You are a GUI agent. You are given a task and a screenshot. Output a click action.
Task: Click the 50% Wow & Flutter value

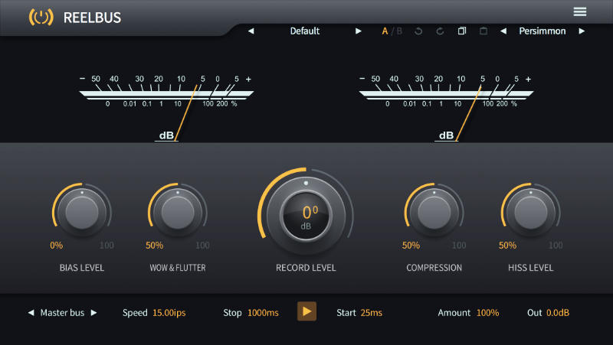click(155, 246)
